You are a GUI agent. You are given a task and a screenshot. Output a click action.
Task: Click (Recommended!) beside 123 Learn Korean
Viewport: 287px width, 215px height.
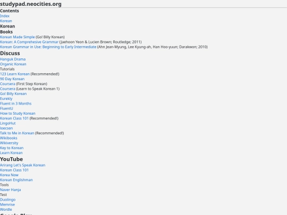tap(45, 74)
